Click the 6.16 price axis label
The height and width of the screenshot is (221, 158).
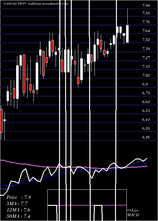(x=146, y=137)
